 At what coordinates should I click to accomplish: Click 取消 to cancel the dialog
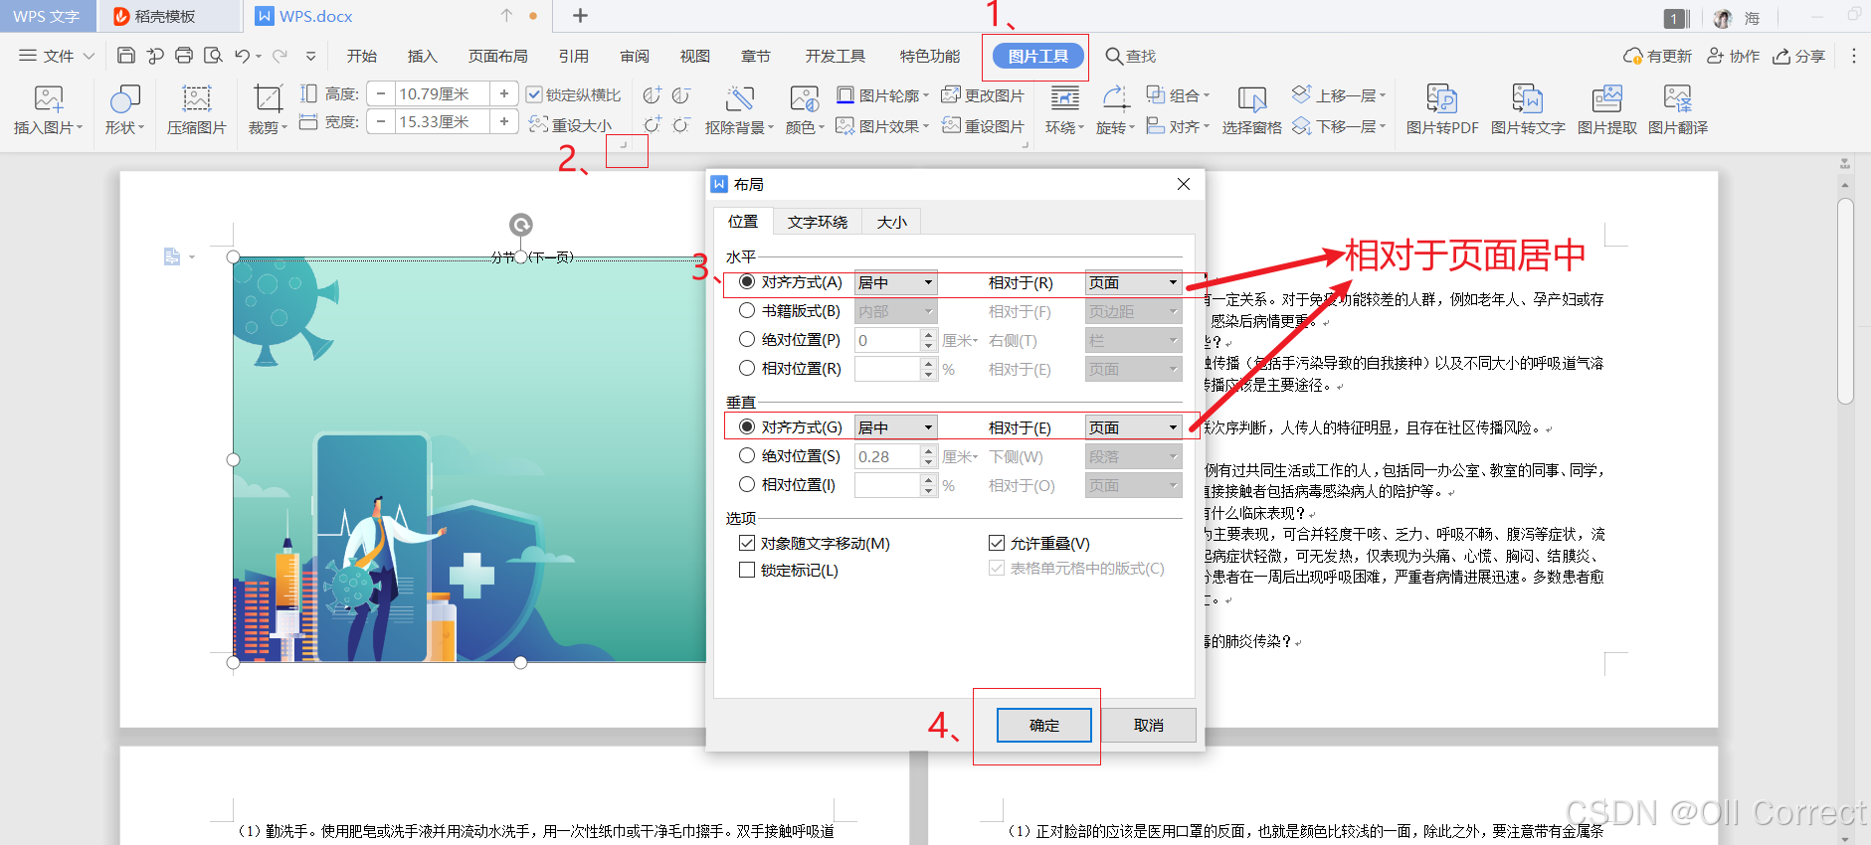tap(1149, 726)
